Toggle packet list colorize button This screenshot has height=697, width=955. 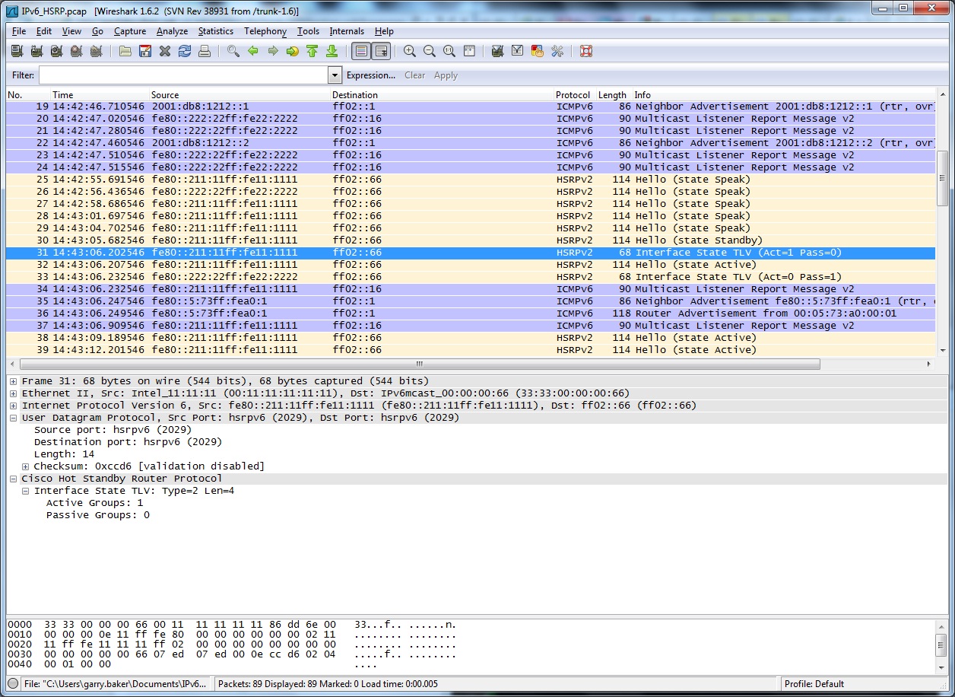pos(361,51)
